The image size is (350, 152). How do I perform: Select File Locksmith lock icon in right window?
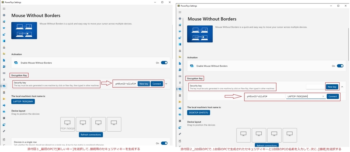[180, 50]
